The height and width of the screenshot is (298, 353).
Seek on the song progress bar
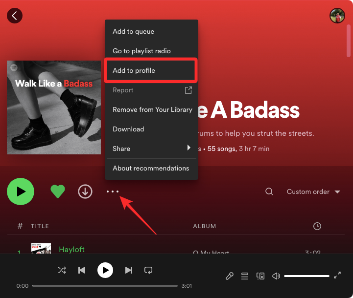pos(105,286)
